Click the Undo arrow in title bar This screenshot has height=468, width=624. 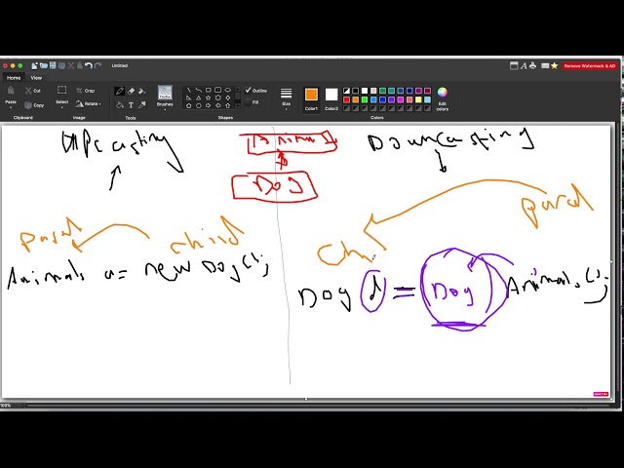pyautogui.click(x=89, y=65)
